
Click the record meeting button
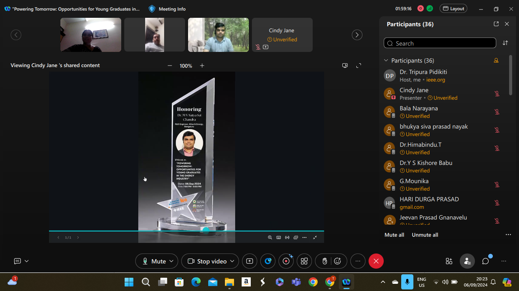pyautogui.click(x=286, y=261)
